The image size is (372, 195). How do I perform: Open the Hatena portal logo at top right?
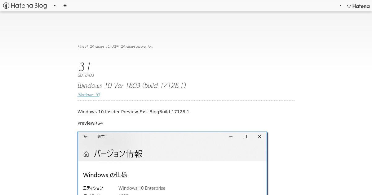coord(358,6)
